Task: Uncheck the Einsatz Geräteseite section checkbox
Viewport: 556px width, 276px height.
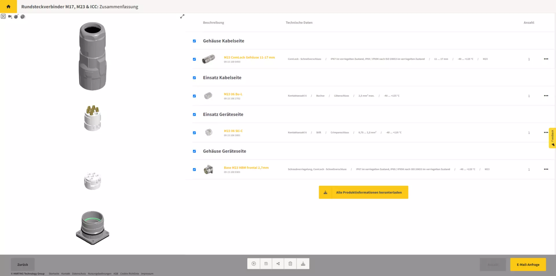Action: coord(194,114)
